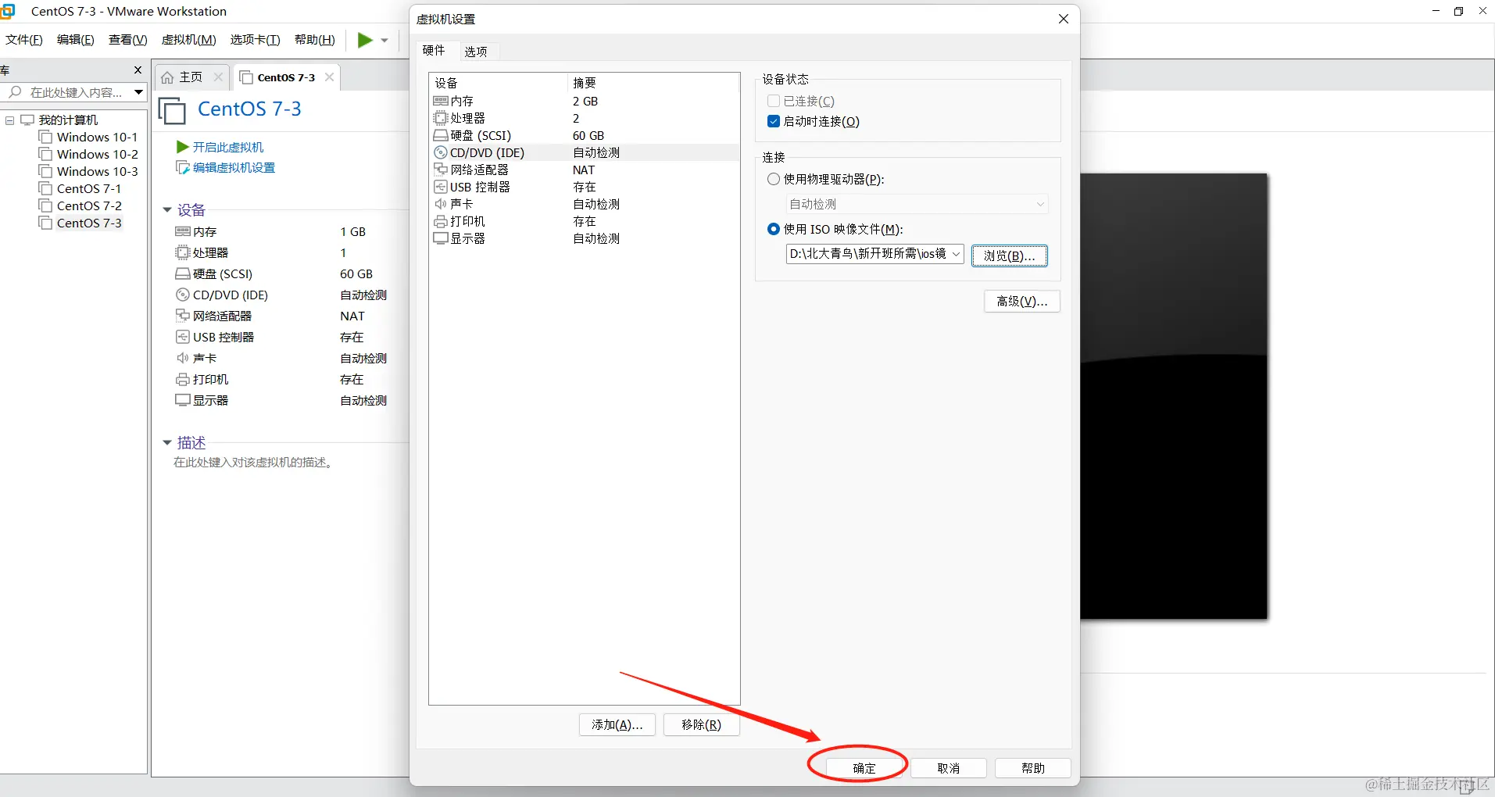This screenshot has width=1495, height=797.
Task: Click the display icon in VM summary panel
Action: tap(183, 400)
